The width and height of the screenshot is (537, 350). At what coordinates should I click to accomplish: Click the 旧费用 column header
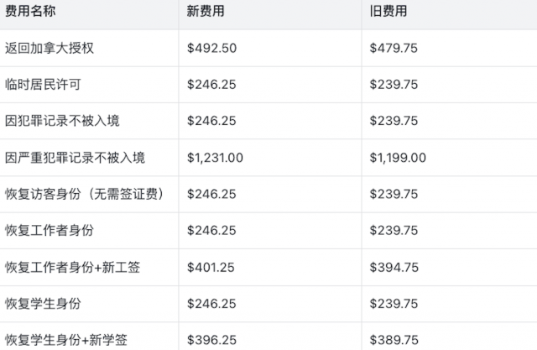pyautogui.click(x=388, y=12)
